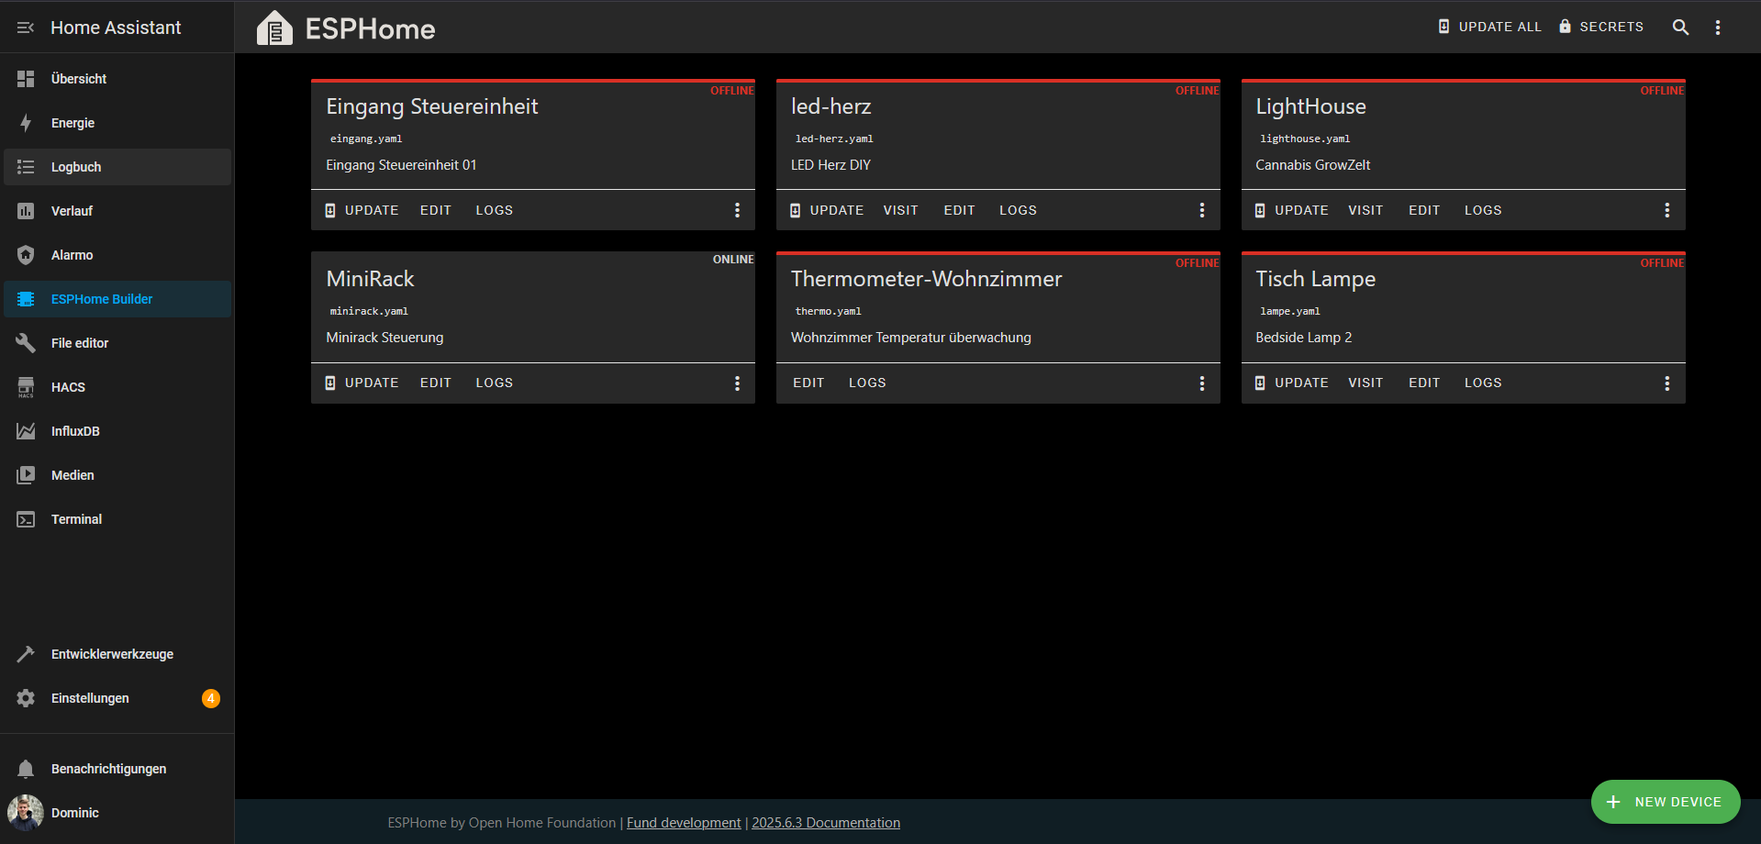Open the Verlauf chart icon
The image size is (1761, 844).
tap(26, 211)
